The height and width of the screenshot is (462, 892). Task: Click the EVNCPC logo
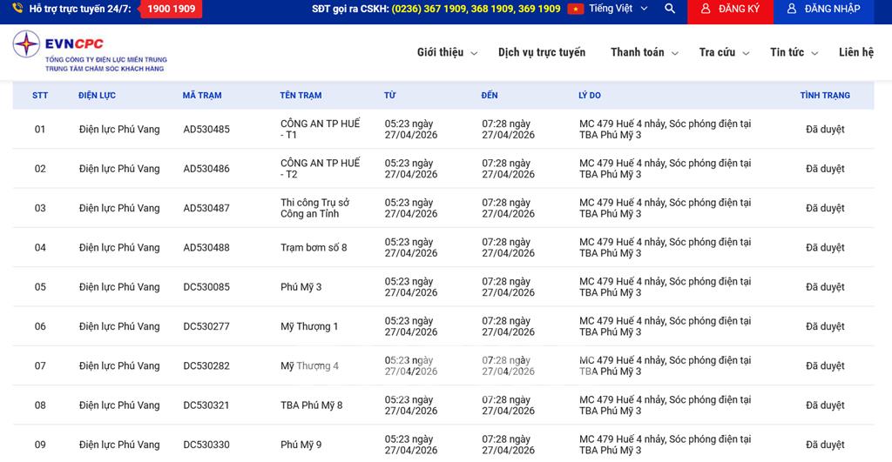click(x=89, y=52)
